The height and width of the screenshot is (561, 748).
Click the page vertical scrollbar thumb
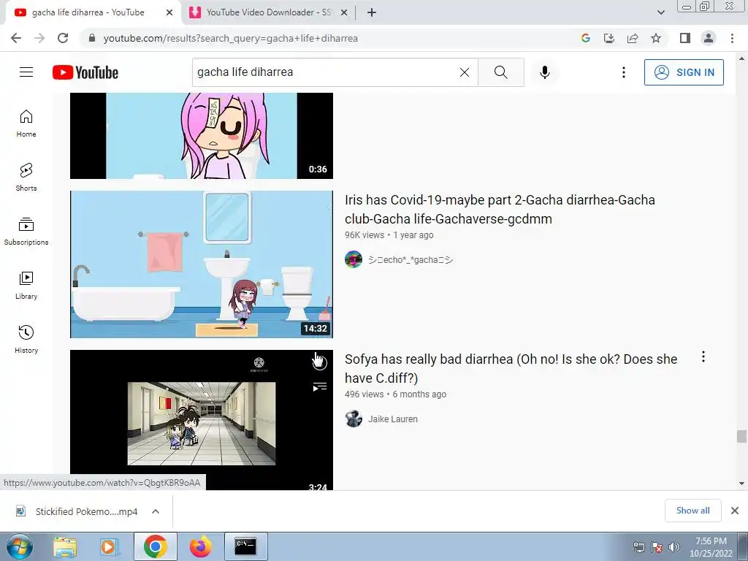coord(741,436)
